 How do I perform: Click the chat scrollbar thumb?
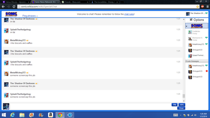tap(184, 96)
